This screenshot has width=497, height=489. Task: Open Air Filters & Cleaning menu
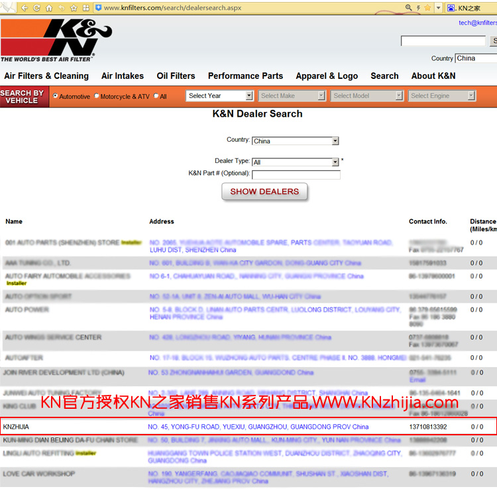pyautogui.click(x=46, y=76)
